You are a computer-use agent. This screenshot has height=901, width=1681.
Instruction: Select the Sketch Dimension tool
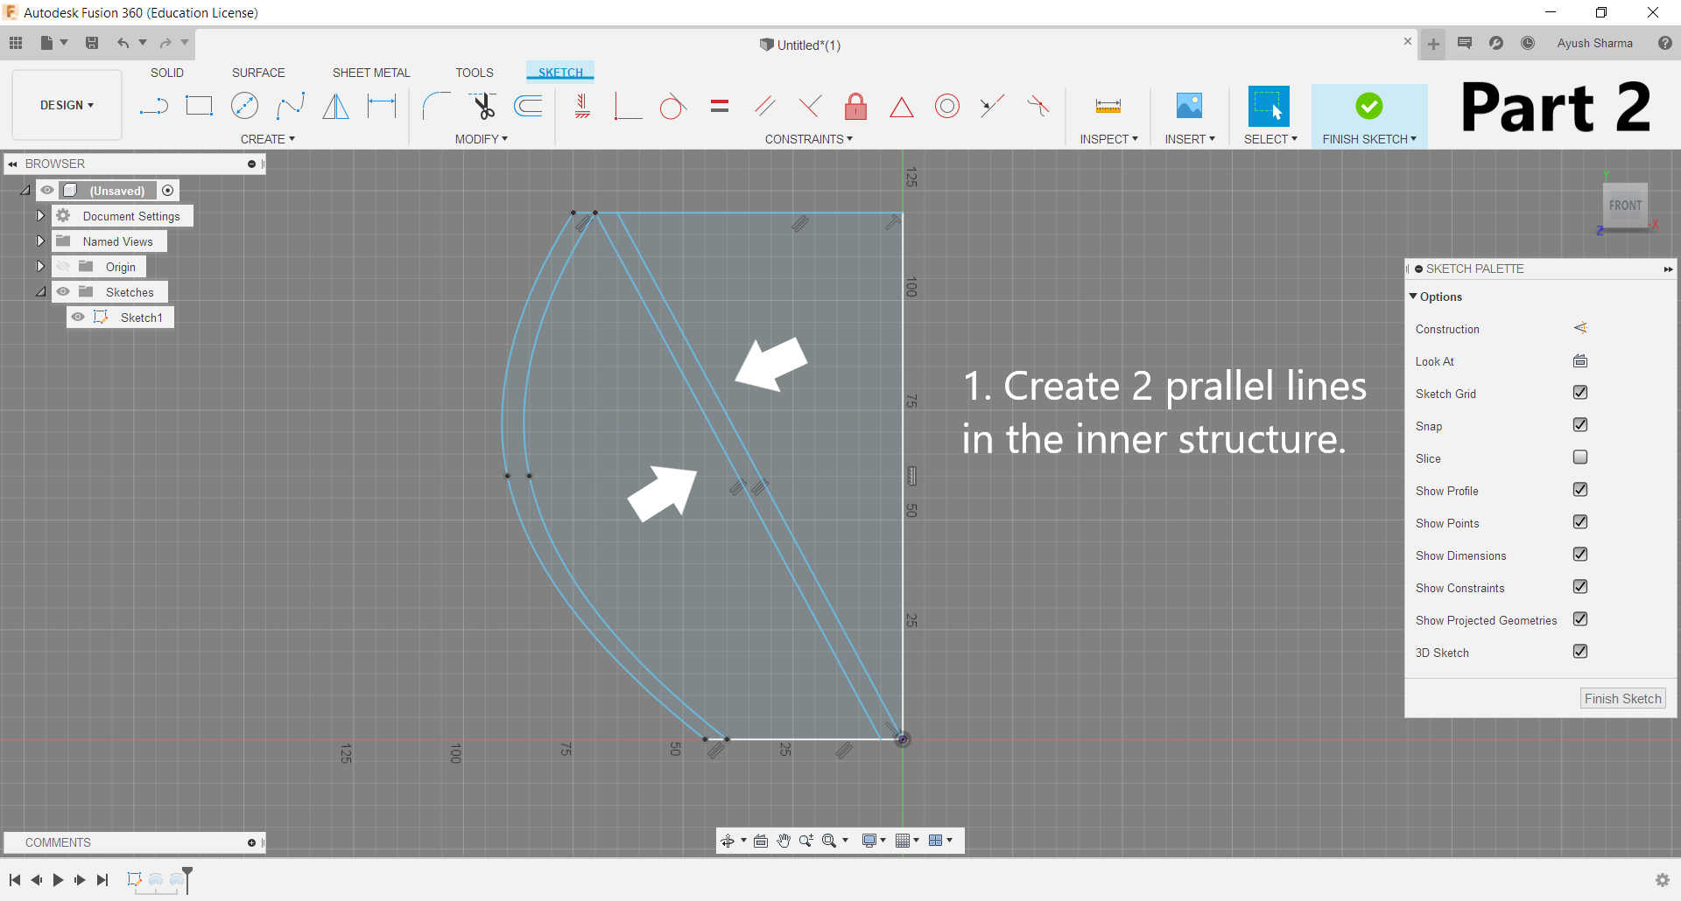click(x=382, y=107)
